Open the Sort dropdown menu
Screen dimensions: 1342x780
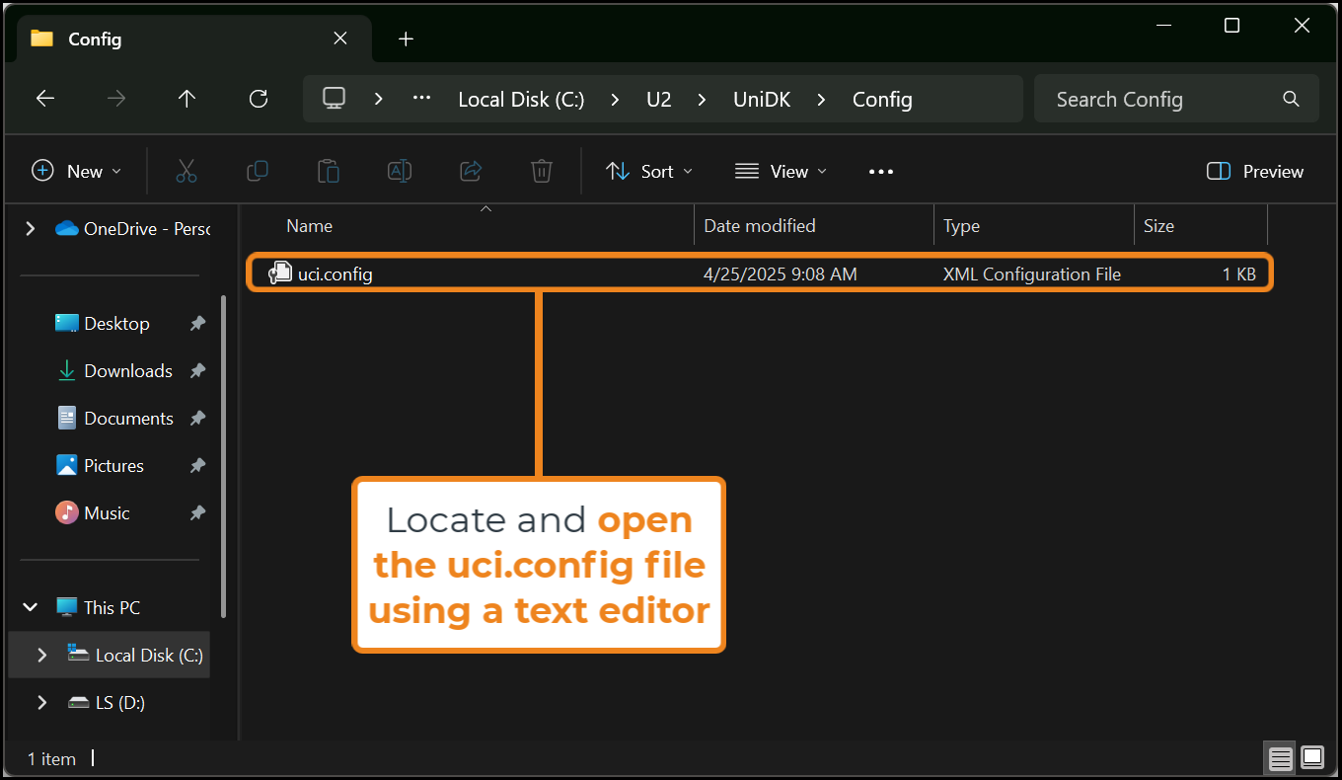pos(649,172)
